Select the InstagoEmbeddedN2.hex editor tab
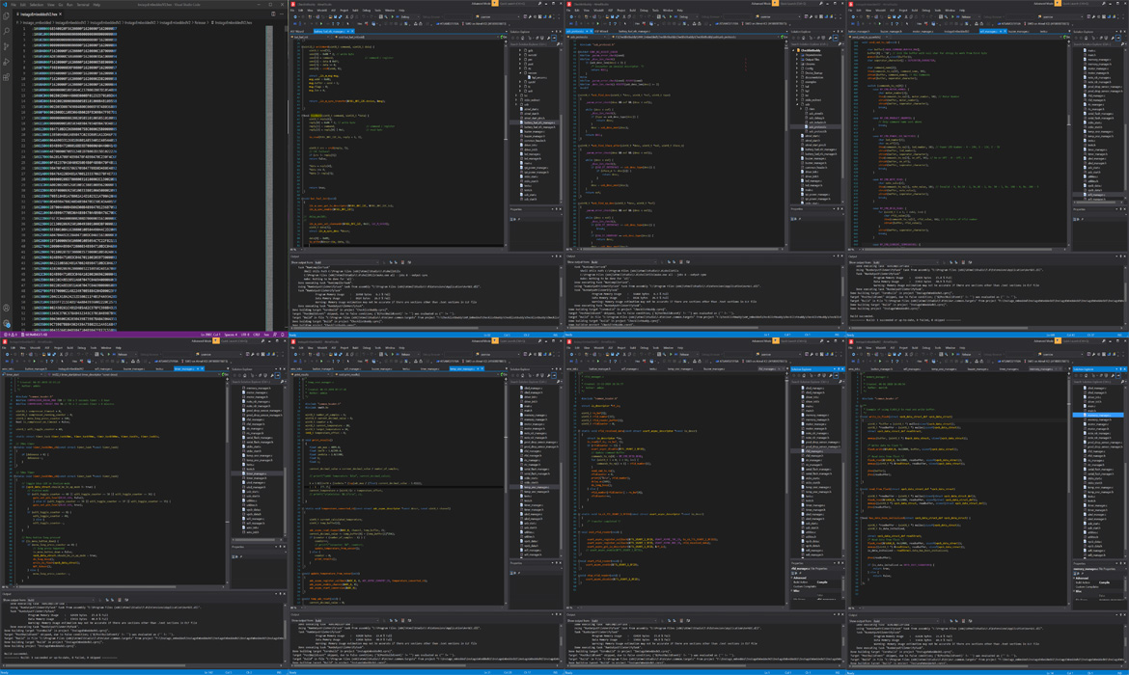The height and width of the screenshot is (675, 1129). [x=39, y=13]
